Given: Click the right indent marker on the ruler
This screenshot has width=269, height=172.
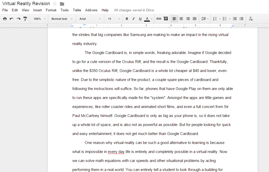Looking at the screenshot, I should (233, 26).
